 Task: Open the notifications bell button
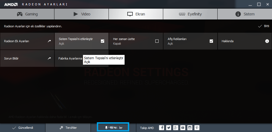(x=113, y=127)
